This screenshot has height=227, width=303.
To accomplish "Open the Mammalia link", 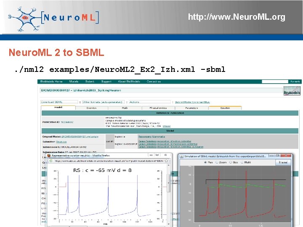I will click(x=158, y=137).
